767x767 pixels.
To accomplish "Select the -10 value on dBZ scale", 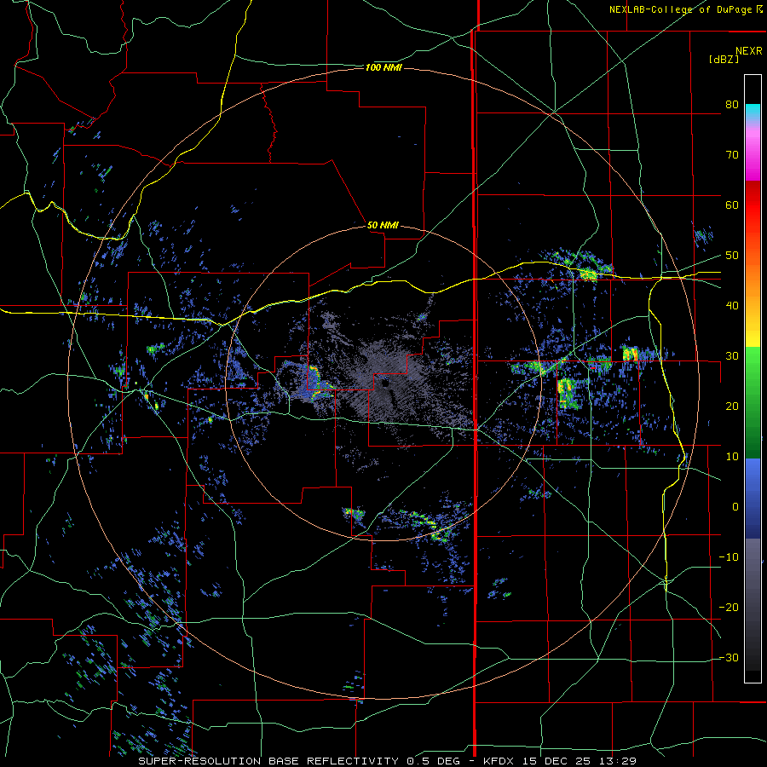I will click(729, 557).
